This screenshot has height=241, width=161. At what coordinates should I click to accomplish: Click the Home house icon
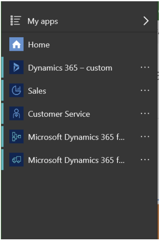[x=16, y=44]
